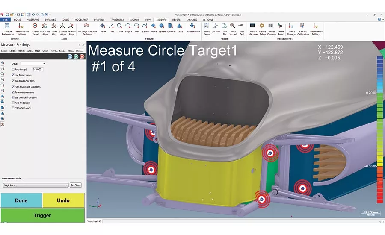The width and height of the screenshot is (385, 235).
Task: Click Run Plan
Action: tap(225, 29)
